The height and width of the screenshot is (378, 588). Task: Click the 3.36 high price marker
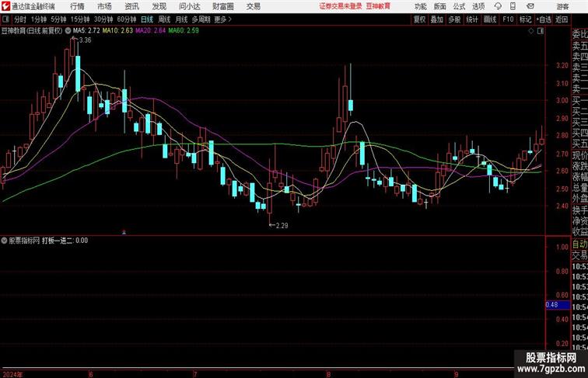[85, 40]
